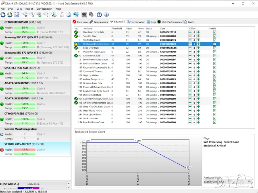This screenshot has height=193, width=258.
Task: Click green check icon for Spin Retry Count
Action: point(76,56)
